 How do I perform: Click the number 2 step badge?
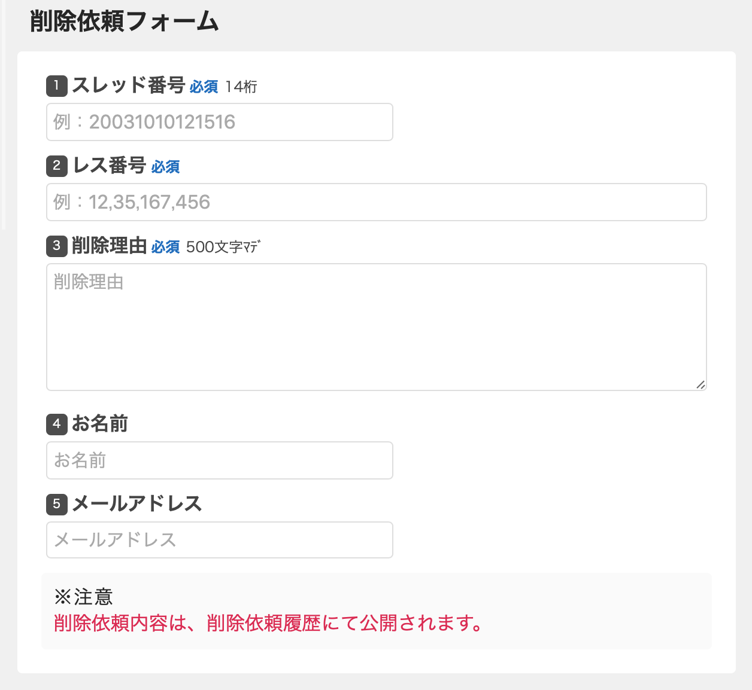tap(57, 166)
